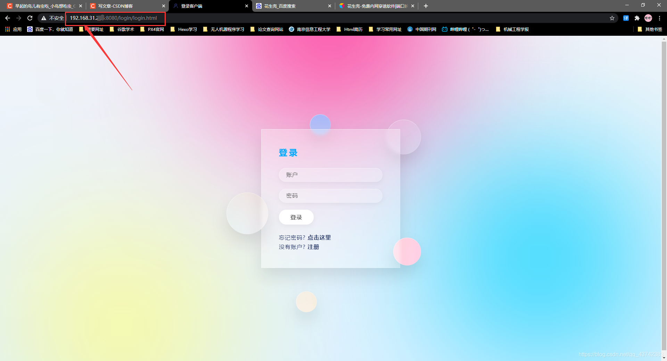Click the translate extension icon
Screen dimensions: 667x361
626,18
